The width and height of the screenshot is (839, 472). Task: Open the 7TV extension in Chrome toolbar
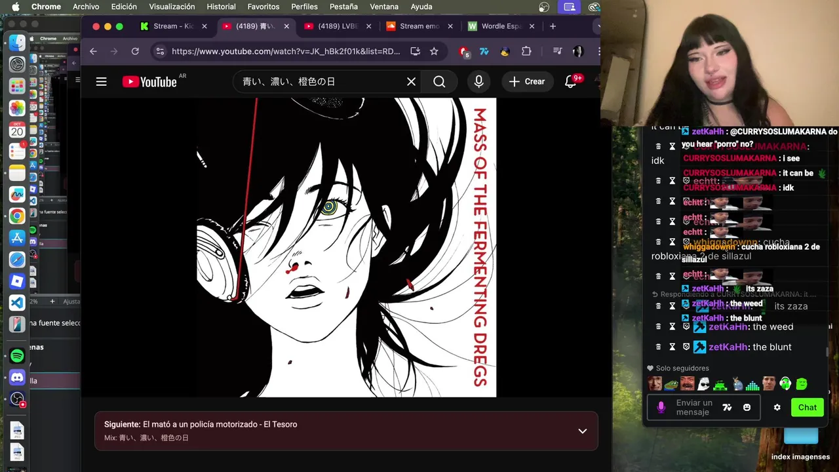(484, 51)
